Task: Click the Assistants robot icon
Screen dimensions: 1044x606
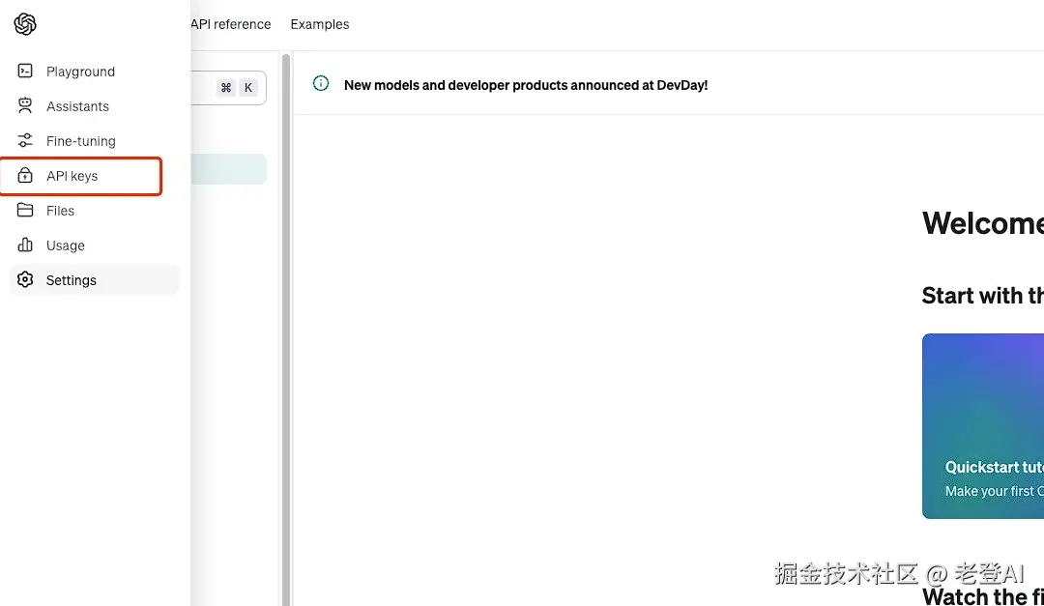Action: click(25, 106)
